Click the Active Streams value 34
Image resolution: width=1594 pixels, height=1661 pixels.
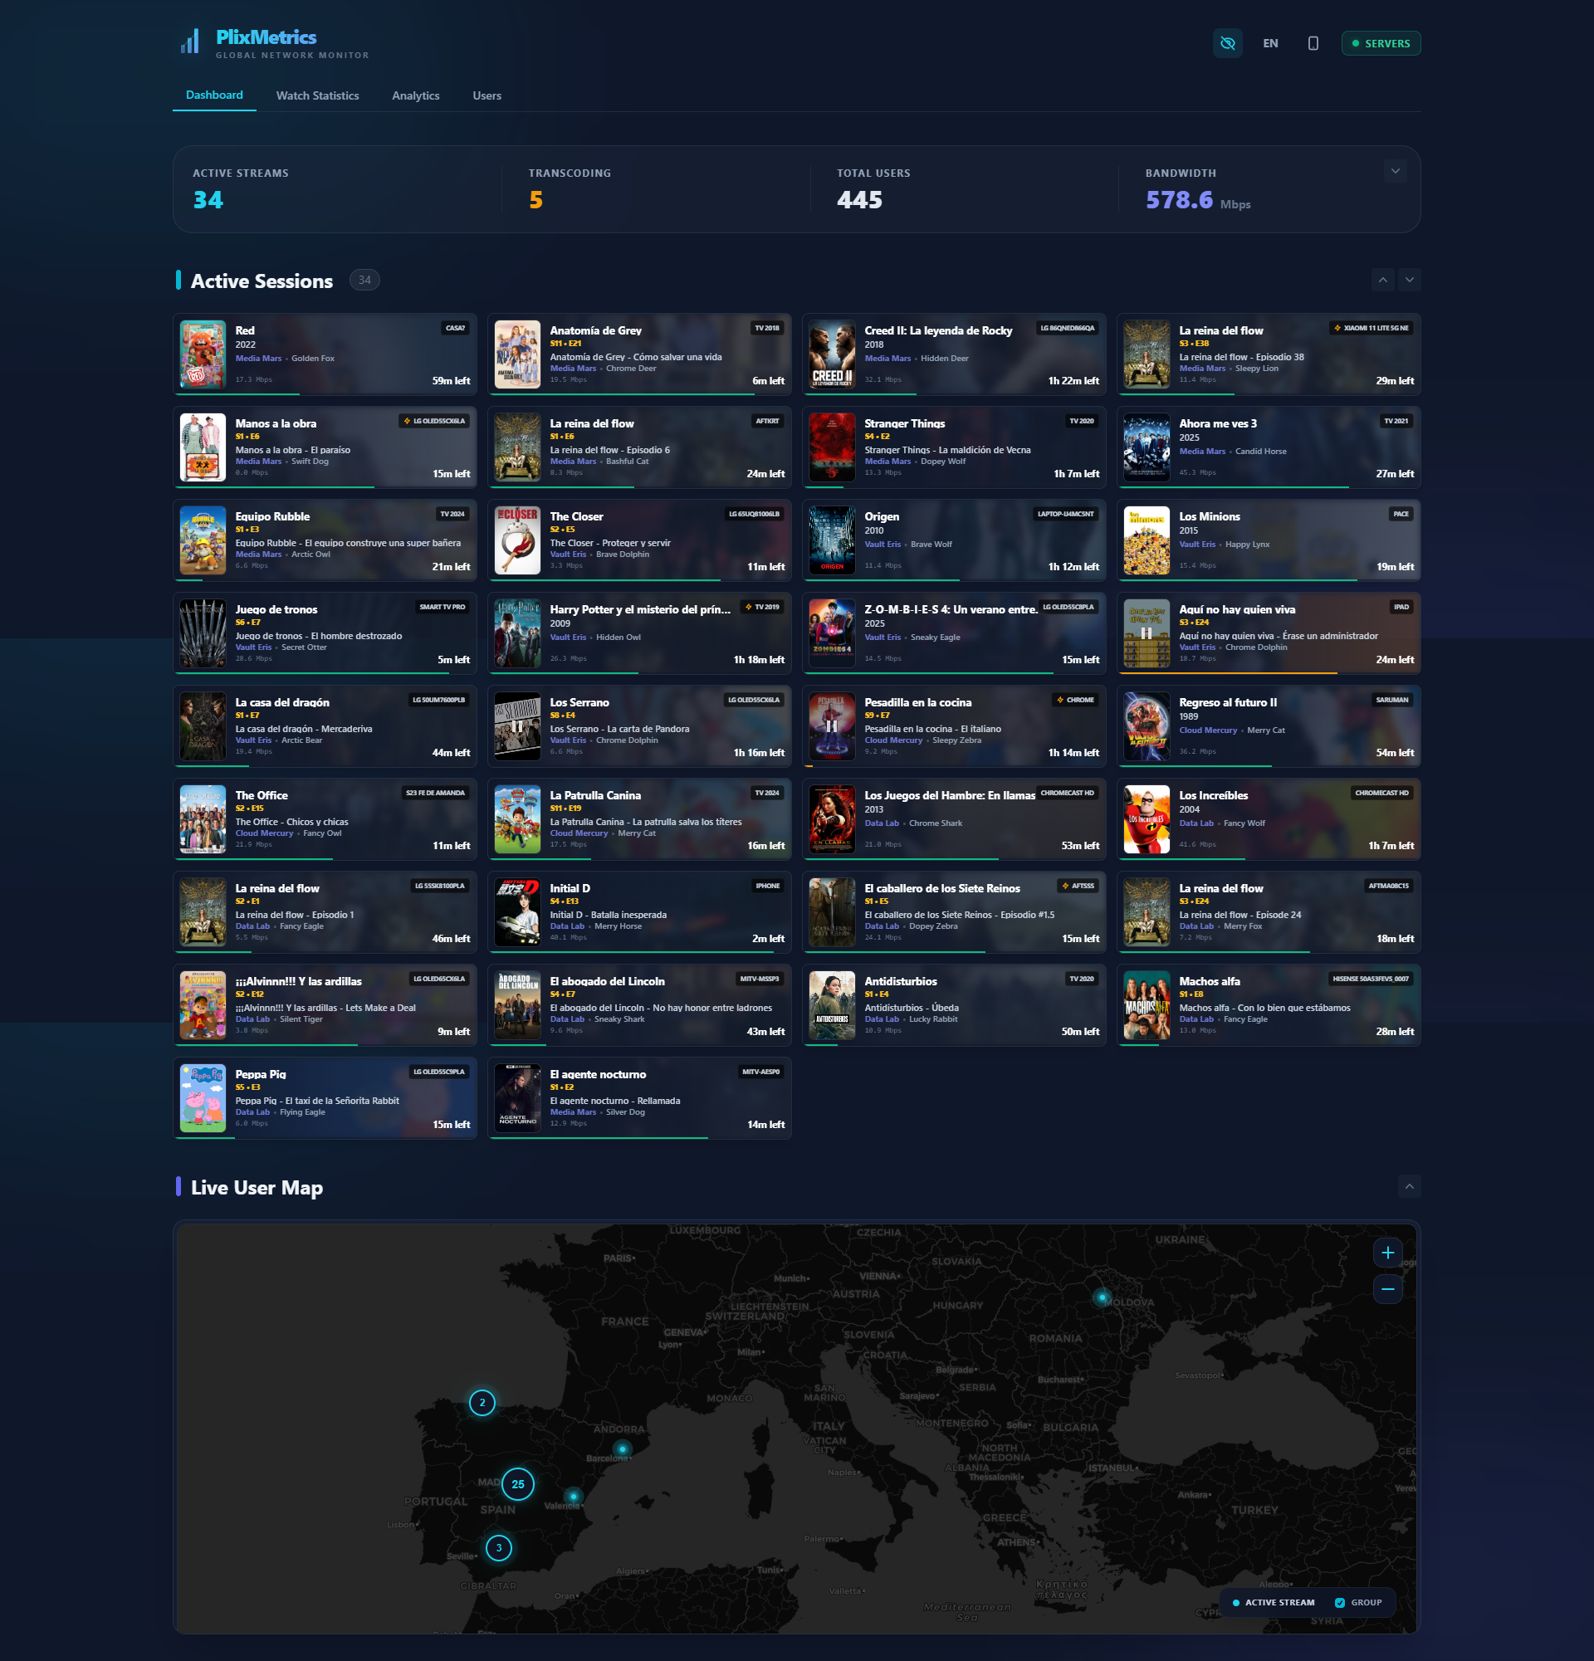click(208, 200)
